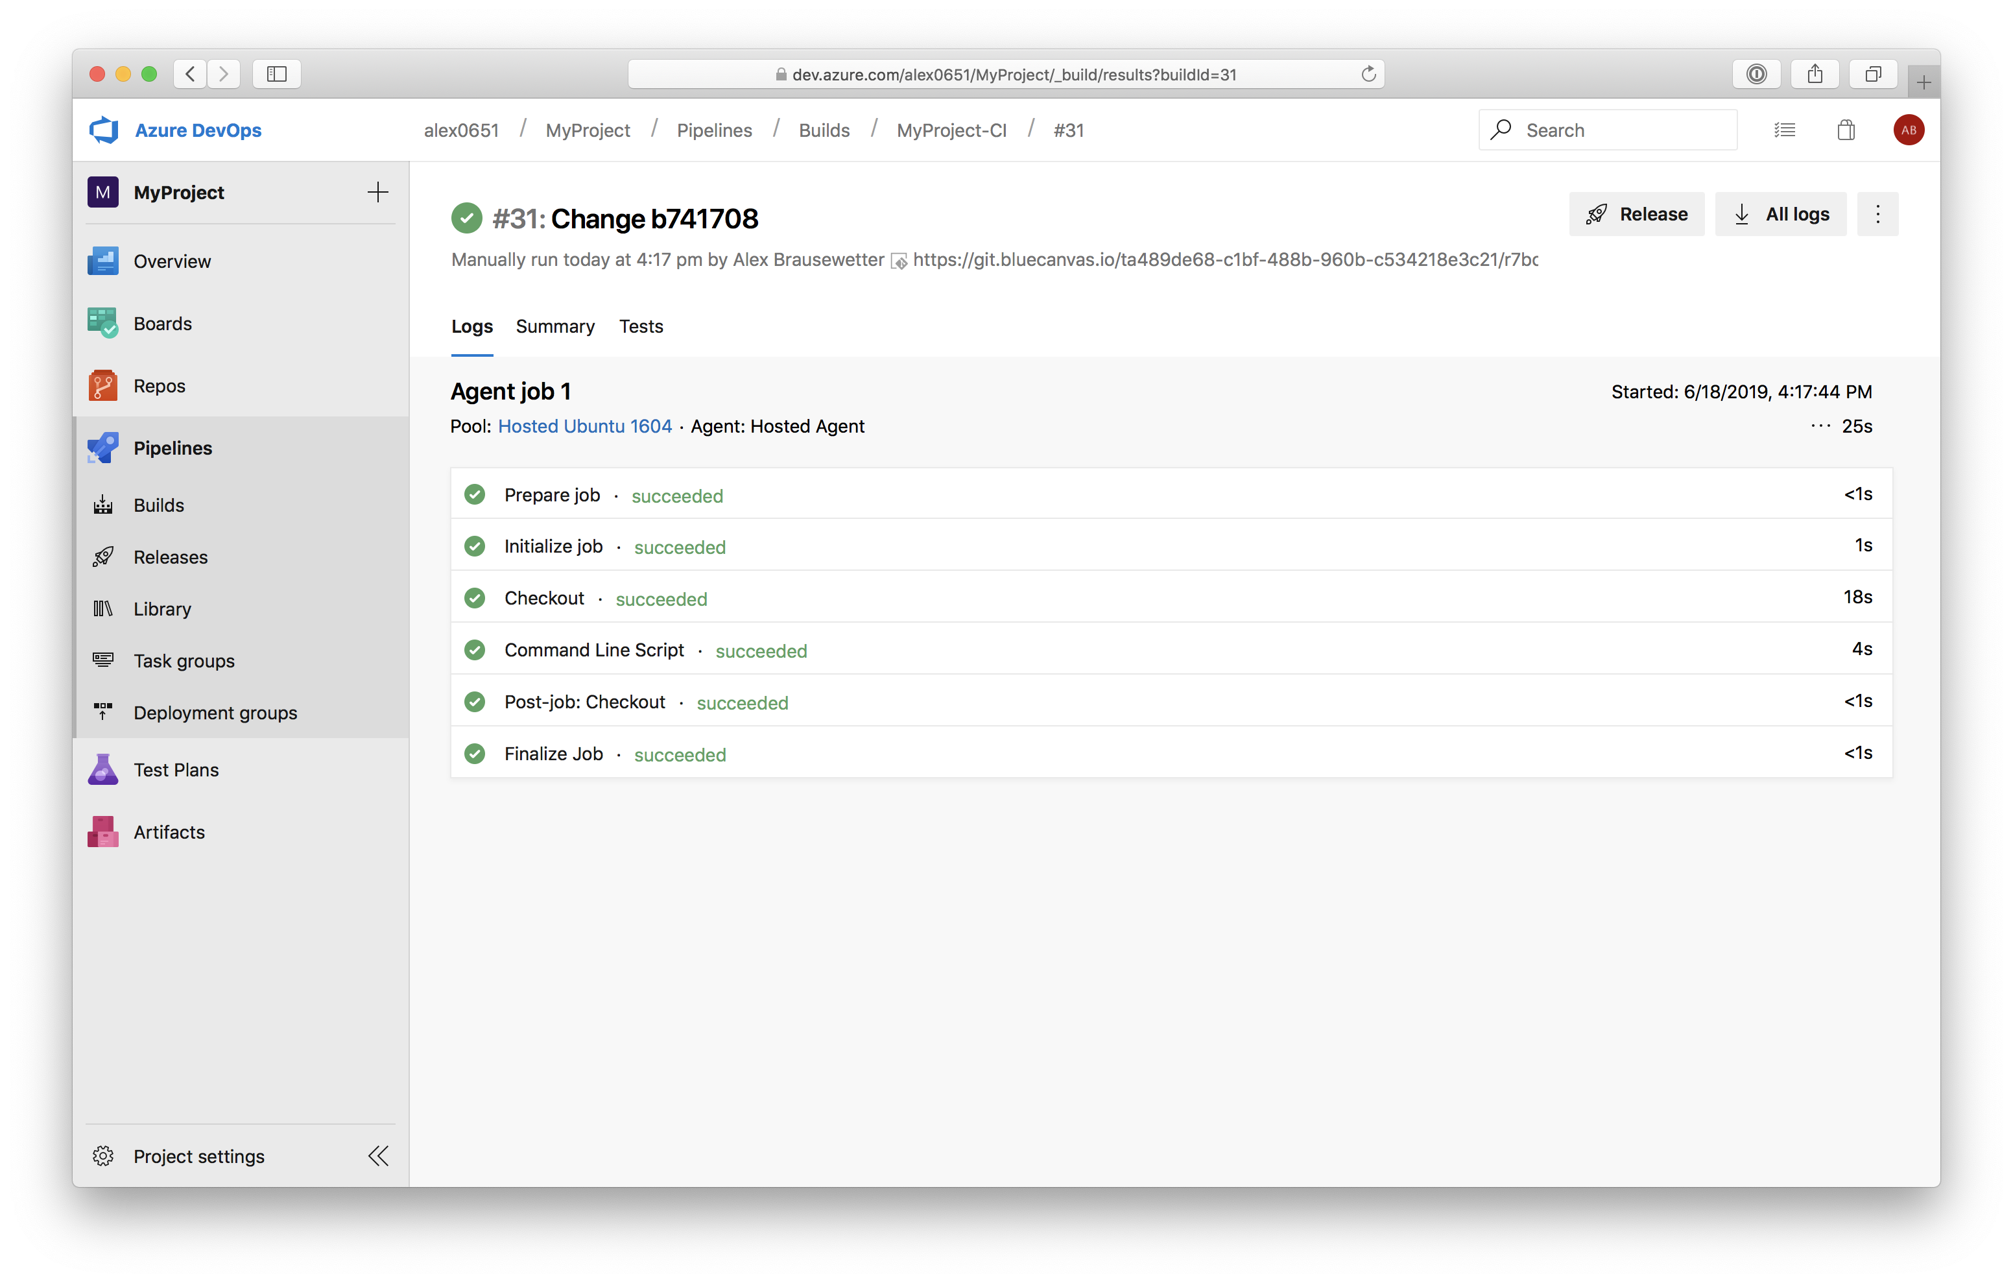The width and height of the screenshot is (2013, 1283).
Task: Open the vertical ellipsis more actions menu
Action: (1877, 214)
